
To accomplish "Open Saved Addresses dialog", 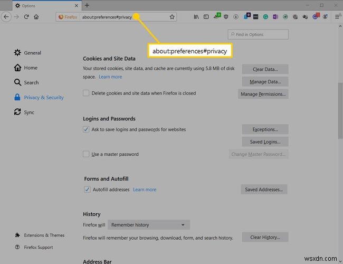I will 264,190.
